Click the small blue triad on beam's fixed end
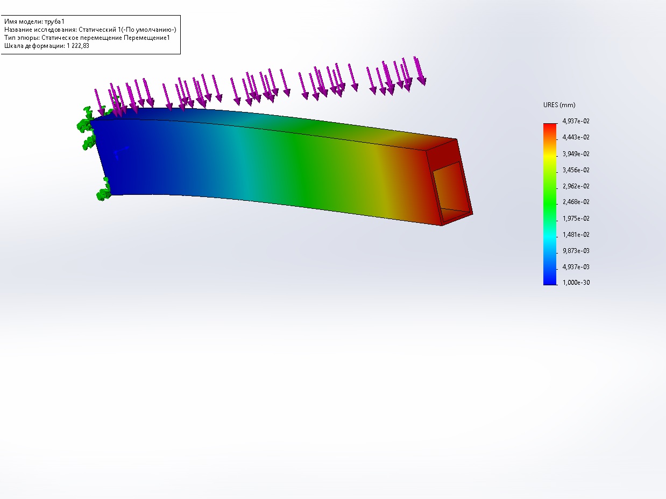The width and height of the screenshot is (666, 499). 121,152
